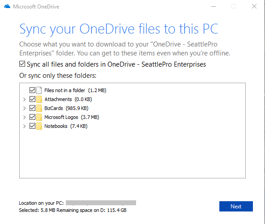Uncheck Sync all files and folders checkbox
The height and width of the screenshot is (224, 265).
pyautogui.click(x=22, y=64)
